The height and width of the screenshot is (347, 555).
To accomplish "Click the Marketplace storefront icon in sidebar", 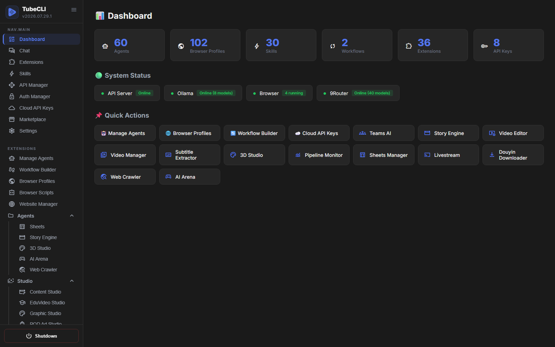I will pos(12,119).
